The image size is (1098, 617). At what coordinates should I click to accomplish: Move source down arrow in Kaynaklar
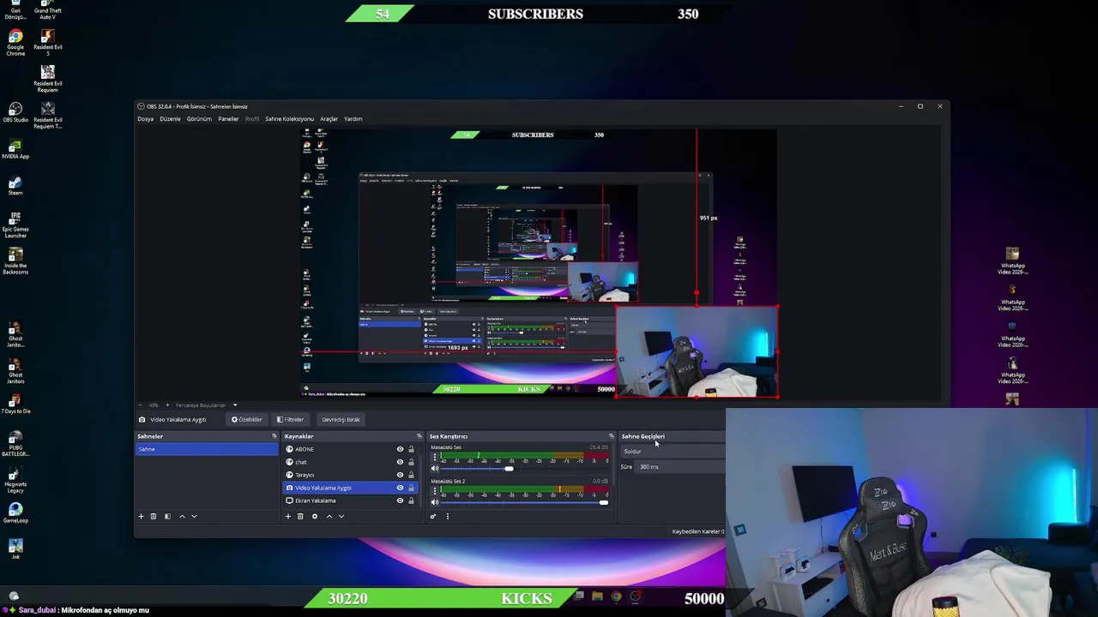[x=341, y=516]
